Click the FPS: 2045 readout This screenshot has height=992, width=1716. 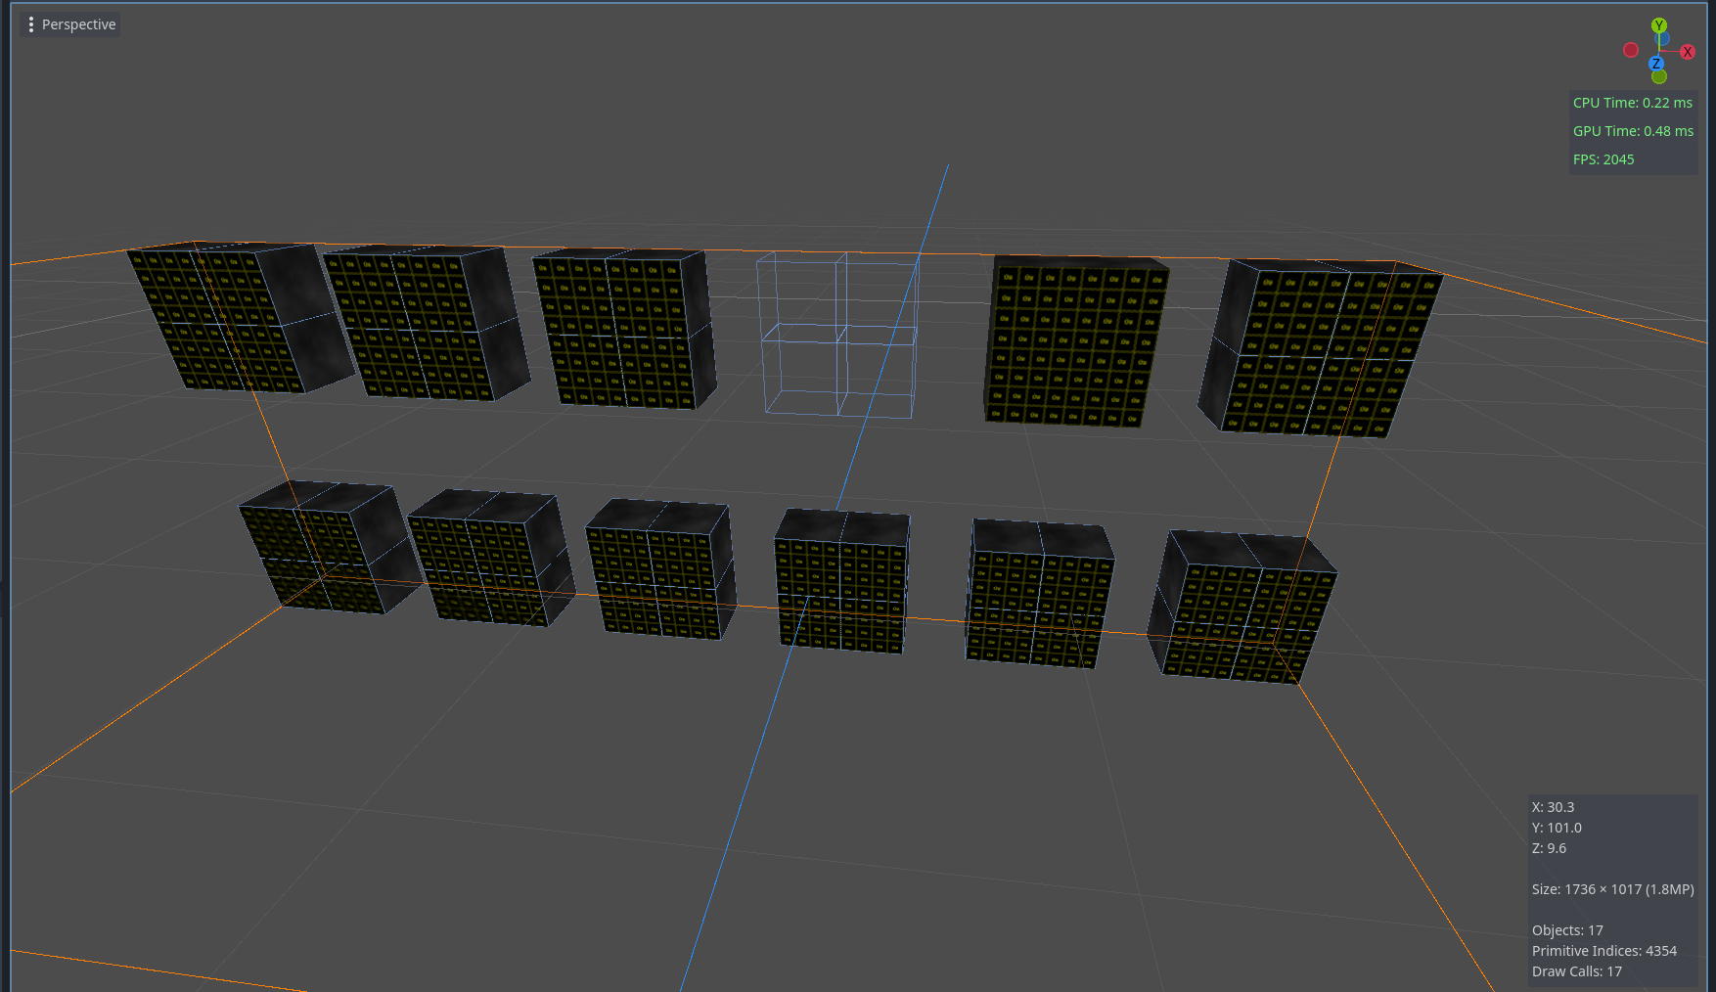tap(1603, 158)
